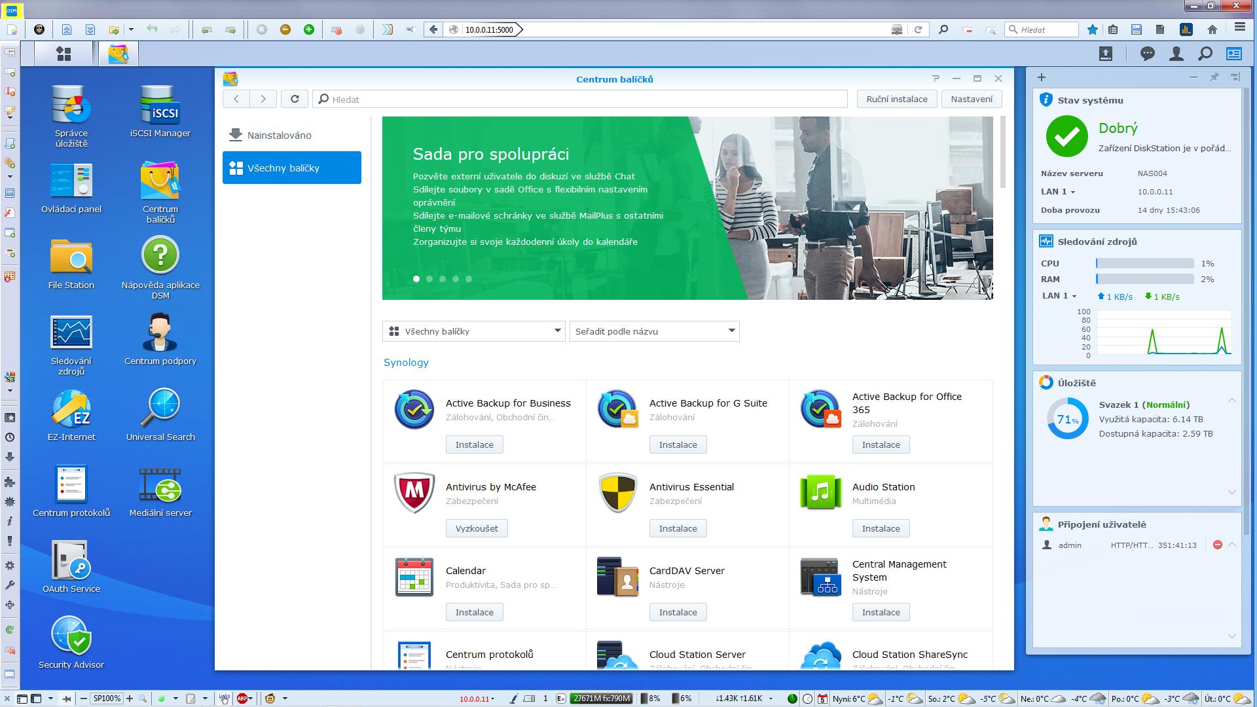Click Ruční instalace button
Viewport: 1257px width, 707px height.
pos(897,99)
